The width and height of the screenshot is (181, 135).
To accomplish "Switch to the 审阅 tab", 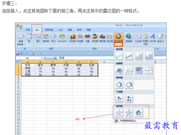I will coord(79,30).
